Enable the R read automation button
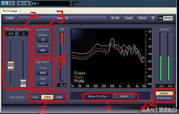Screen dimensions: 179x114 coord(21,3)
